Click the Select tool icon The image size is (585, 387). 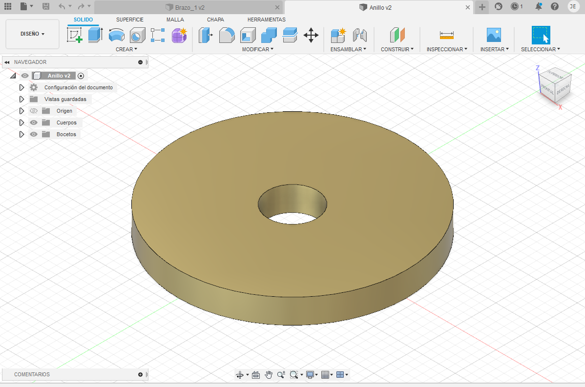[541, 35]
